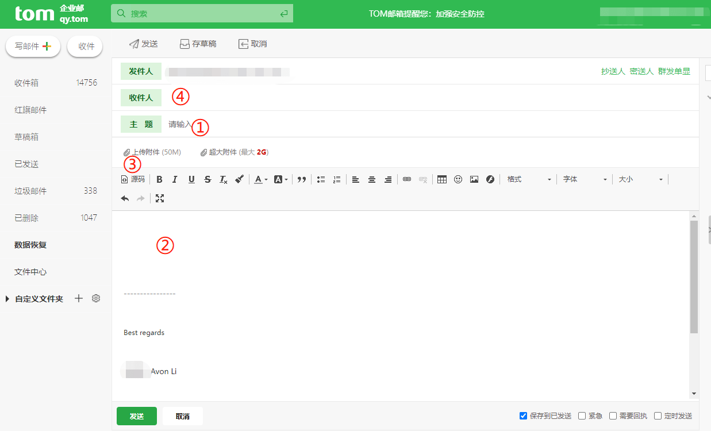Click the scrollbar down arrow in editor
711x431 pixels.
pyautogui.click(x=694, y=394)
